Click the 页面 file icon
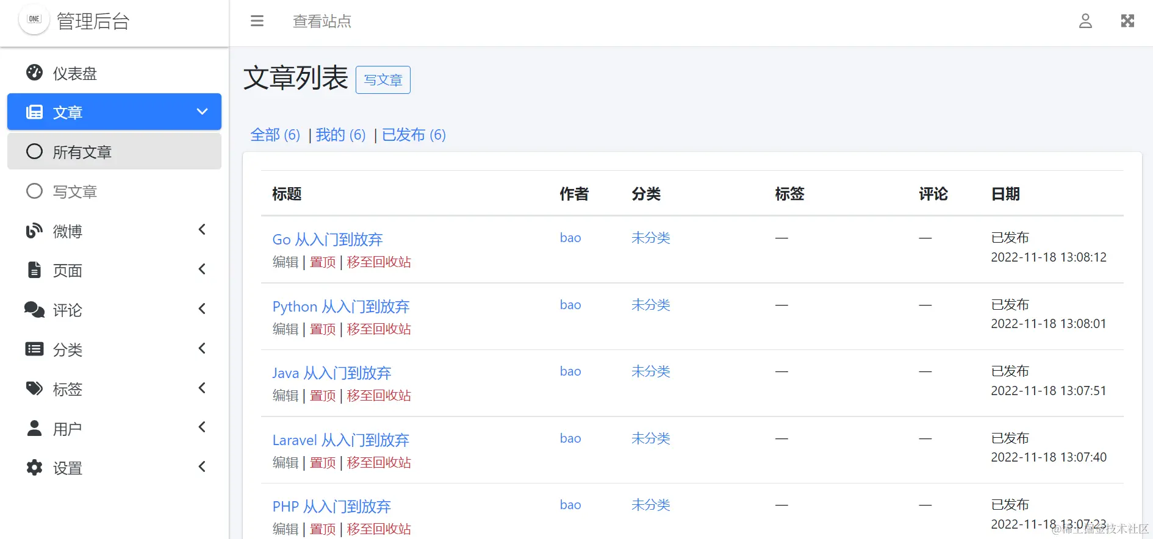The height and width of the screenshot is (539, 1153). coord(34,270)
